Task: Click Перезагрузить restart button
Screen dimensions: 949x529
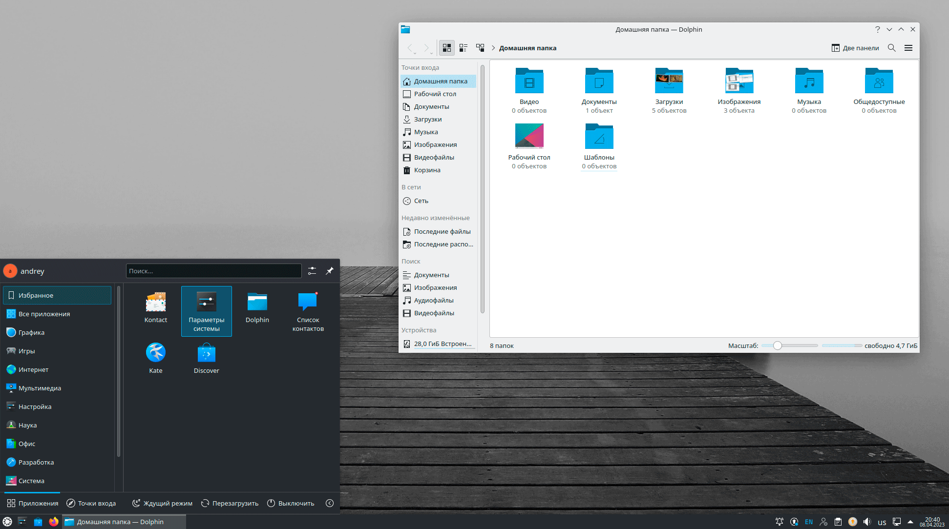Action: tap(230, 503)
